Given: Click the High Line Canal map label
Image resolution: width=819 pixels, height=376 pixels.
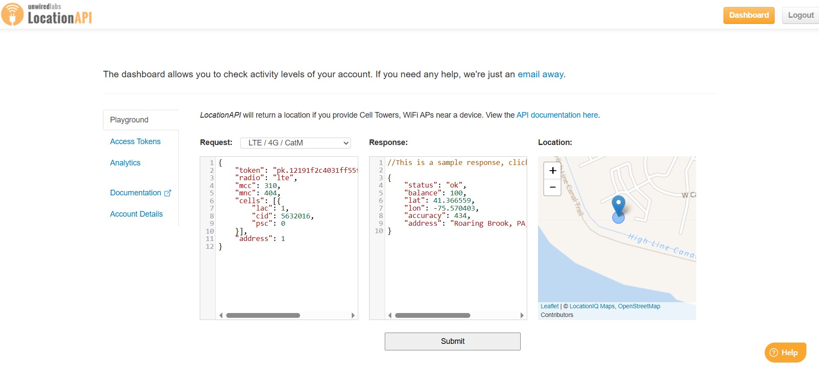Looking at the screenshot, I should 661,246.
